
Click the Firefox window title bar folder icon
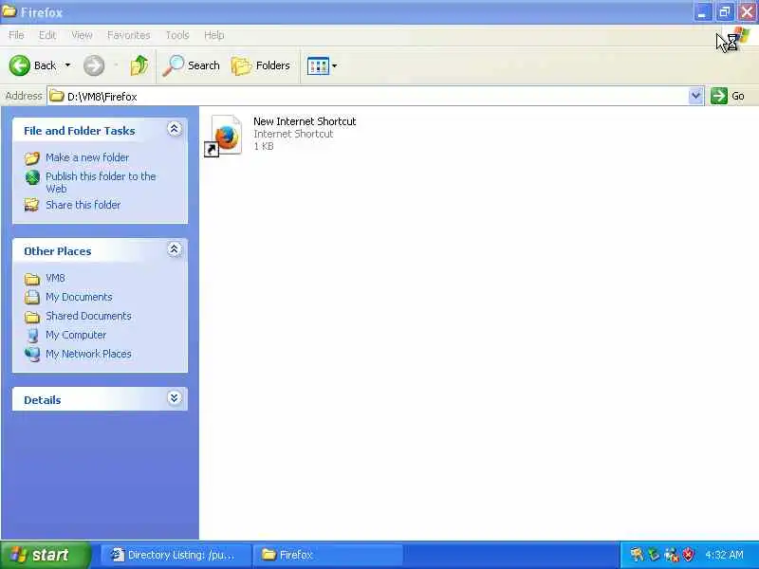tap(9, 11)
